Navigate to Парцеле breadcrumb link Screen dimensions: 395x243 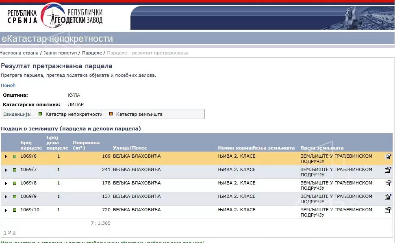[92, 53]
